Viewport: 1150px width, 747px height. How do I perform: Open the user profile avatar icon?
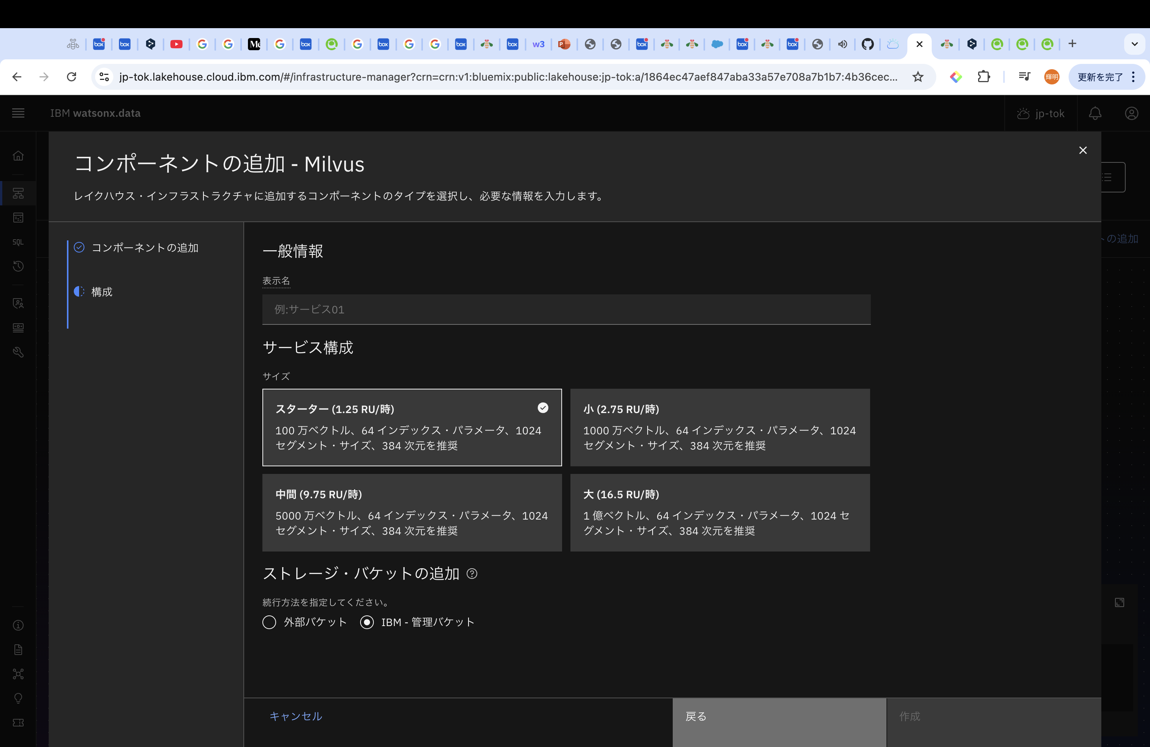pyautogui.click(x=1131, y=113)
